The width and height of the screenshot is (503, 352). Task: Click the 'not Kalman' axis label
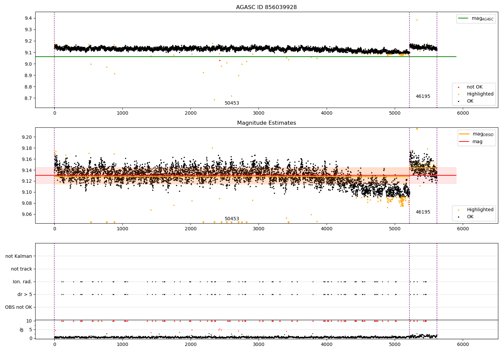pos(19,256)
